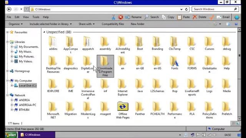The width and height of the screenshot is (246, 138).
Task: Select the Prefetch folder
Action: point(227,108)
